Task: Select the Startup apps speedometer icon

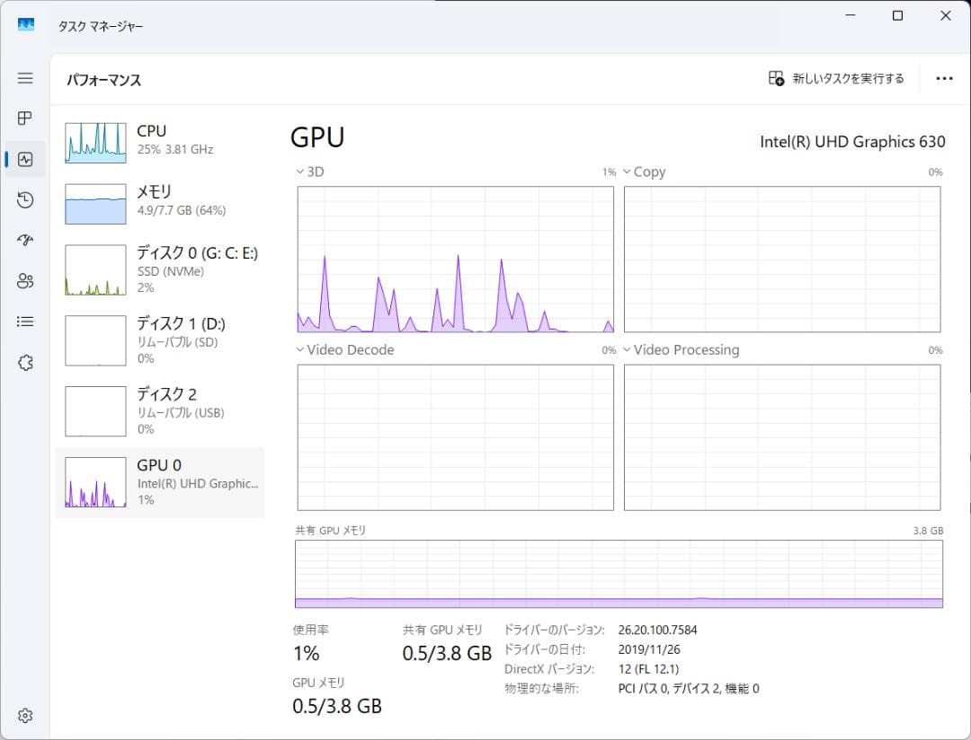Action: click(x=24, y=240)
